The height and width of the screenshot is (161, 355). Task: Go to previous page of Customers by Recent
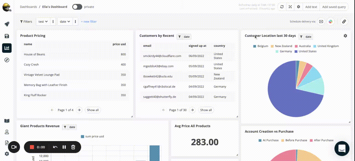pos(164,110)
